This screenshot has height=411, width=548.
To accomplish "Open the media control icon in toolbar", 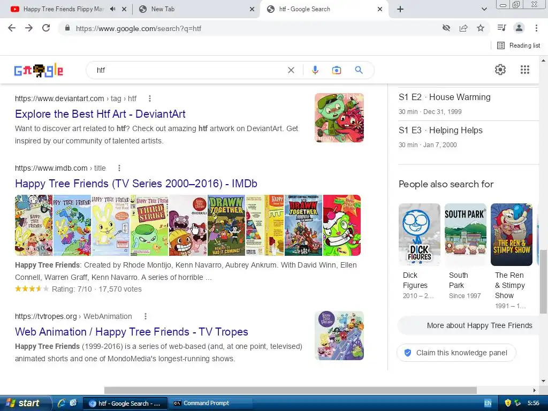I will (501, 28).
